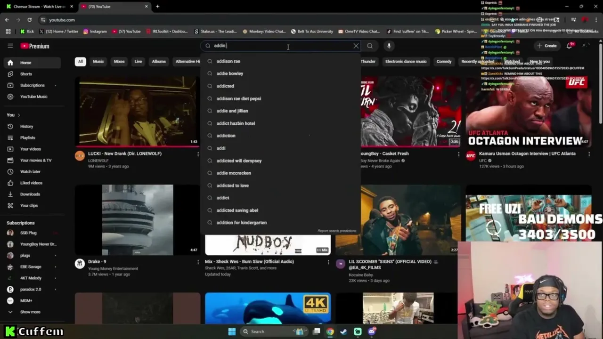Screen dimensions: 603x339
Task: Switch to the Cheesur Stream browser tab
Action: tap(40, 7)
